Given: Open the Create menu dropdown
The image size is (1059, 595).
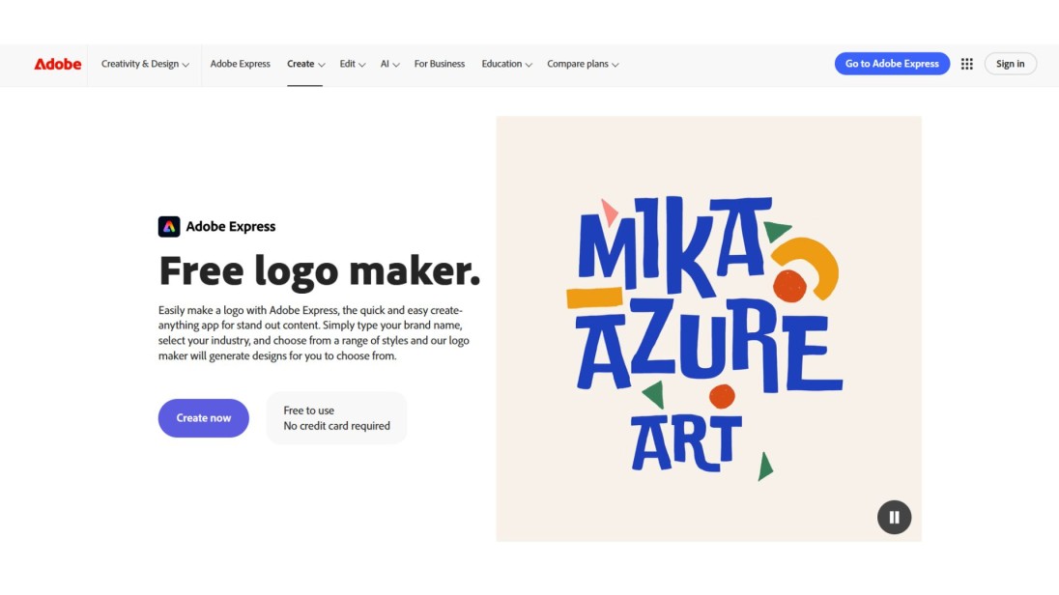Looking at the screenshot, I should pos(306,64).
